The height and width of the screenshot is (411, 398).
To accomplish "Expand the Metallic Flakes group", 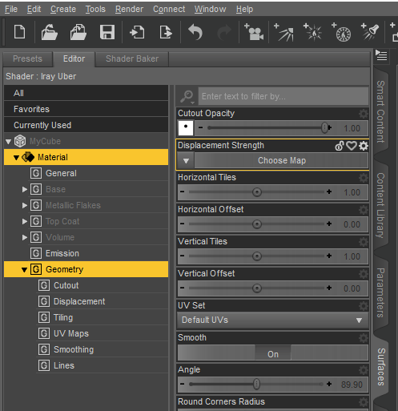I will (25, 205).
